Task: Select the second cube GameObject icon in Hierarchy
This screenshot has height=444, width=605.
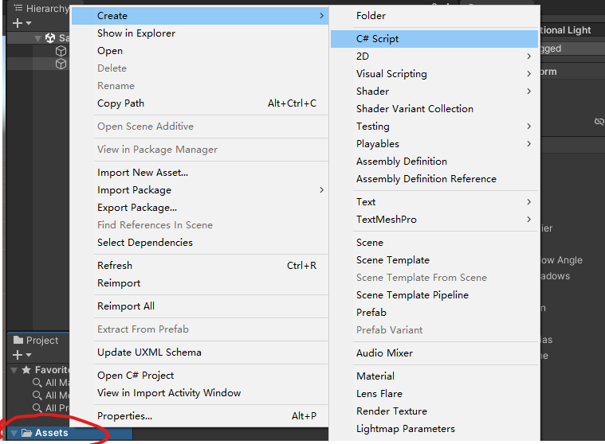Action: pos(61,64)
